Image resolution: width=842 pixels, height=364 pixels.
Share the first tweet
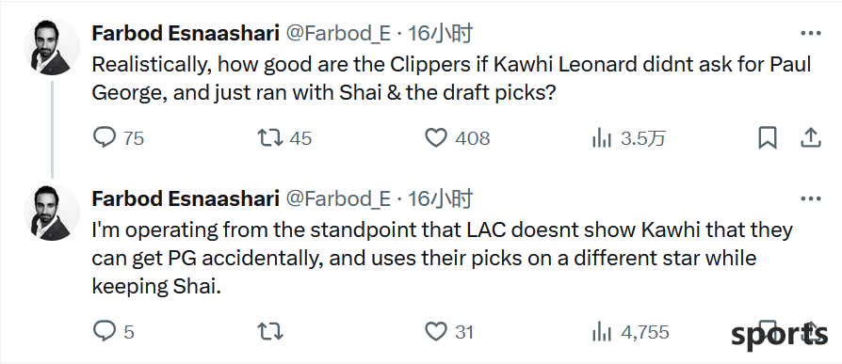pyautogui.click(x=811, y=138)
